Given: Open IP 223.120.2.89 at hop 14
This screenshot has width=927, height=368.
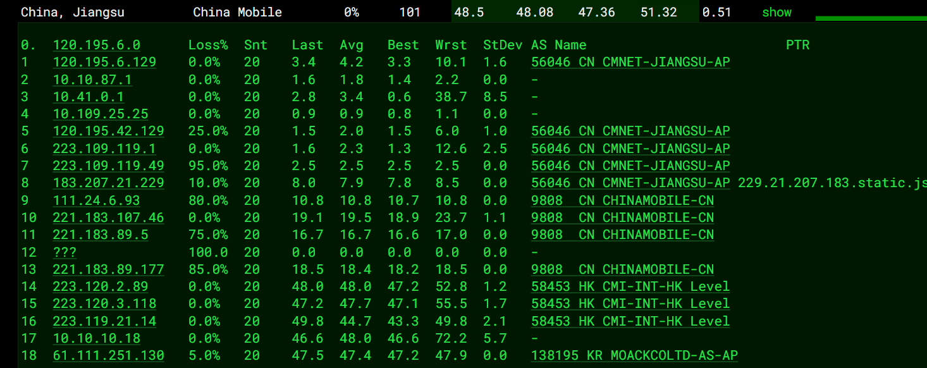Looking at the screenshot, I should coord(101,286).
